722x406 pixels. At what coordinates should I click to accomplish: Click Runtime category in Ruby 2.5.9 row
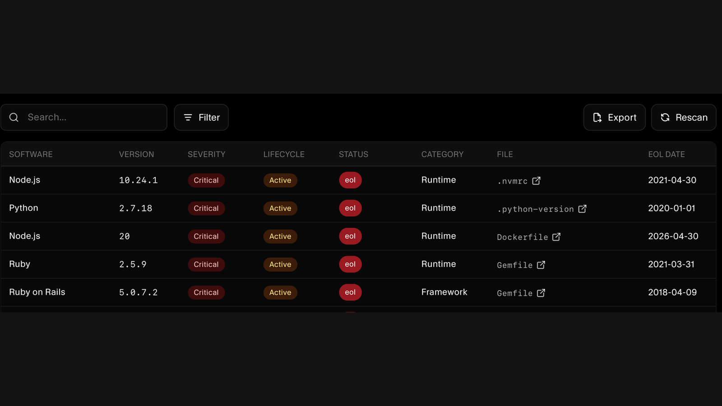click(x=439, y=264)
